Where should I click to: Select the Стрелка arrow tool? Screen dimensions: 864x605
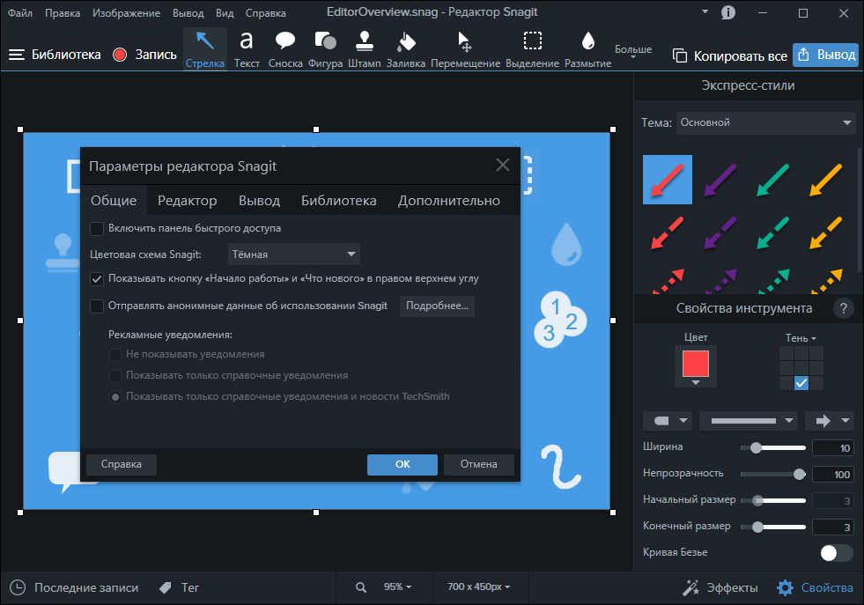pyautogui.click(x=205, y=49)
